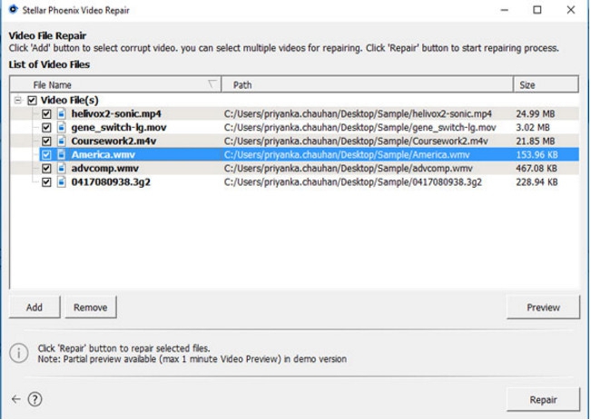
Task: Click the Add button
Action: click(34, 307)
